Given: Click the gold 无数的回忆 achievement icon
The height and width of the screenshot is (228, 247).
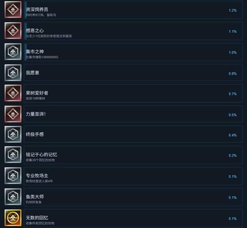Looking at the screenshot, I should point(13,218).
